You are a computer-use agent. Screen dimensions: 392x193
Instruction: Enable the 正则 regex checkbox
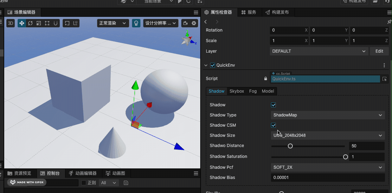click(x=84, y=183)
